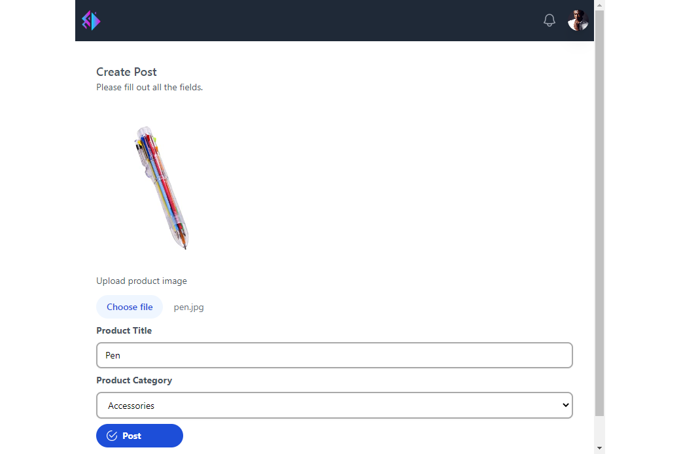Click the Please fill out all fields text
The width and height of the screenshot is (681, 454).
point(149,87)
